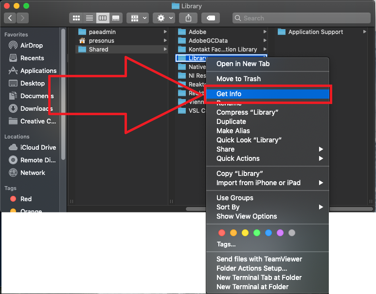This screenshot has height=294, width=376.
Task: Open the Quick Actions submenu
Action: pyautogui.click(x=268, y=158)
